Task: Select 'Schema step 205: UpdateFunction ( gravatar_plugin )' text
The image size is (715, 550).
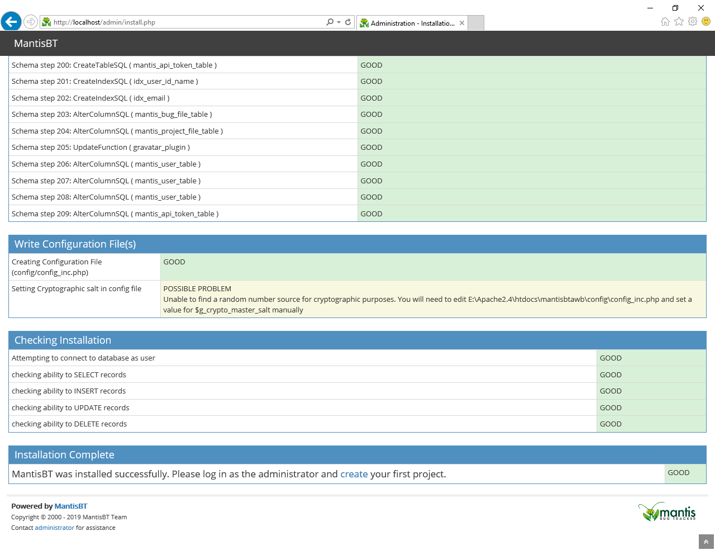Action: tap(101, 148)
